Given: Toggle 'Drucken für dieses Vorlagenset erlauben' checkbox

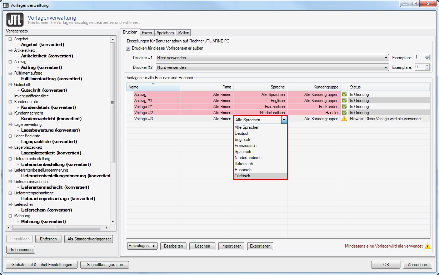Looking at the screenshot, I should (x=129, y=48).
